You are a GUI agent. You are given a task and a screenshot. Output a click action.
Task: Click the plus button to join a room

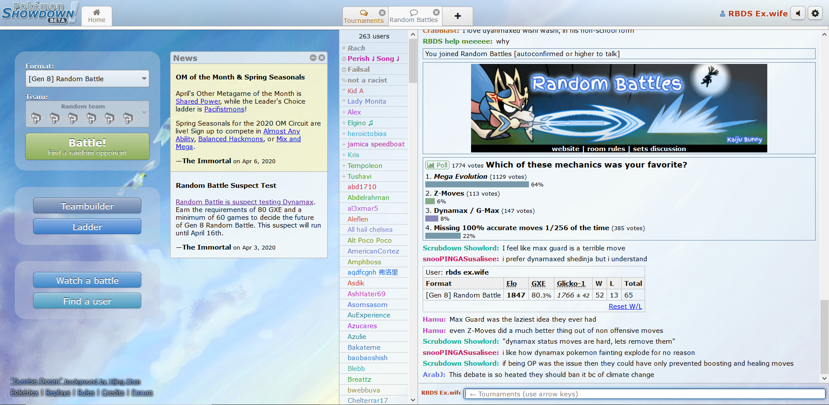tap(458, 16)
